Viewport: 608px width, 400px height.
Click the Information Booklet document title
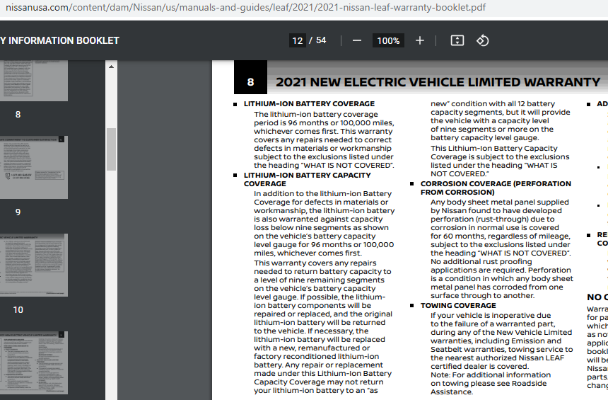coord(60,40)
